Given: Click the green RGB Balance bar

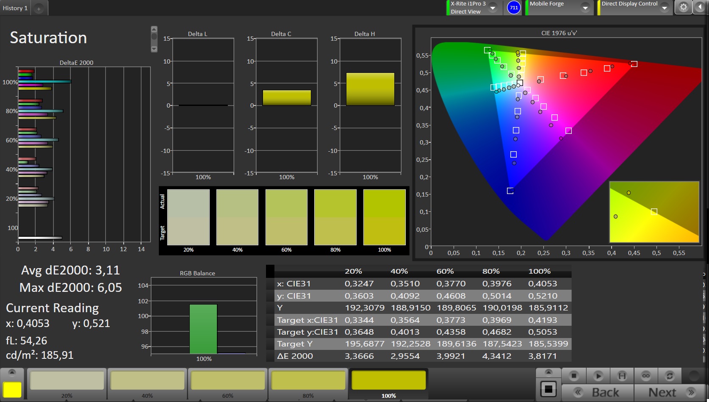Looking at the screenshot, I should (x=203, y=329).
